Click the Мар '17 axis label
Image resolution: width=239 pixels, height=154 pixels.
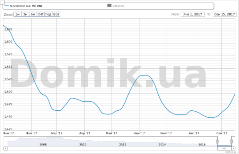[x=57, y=133]
